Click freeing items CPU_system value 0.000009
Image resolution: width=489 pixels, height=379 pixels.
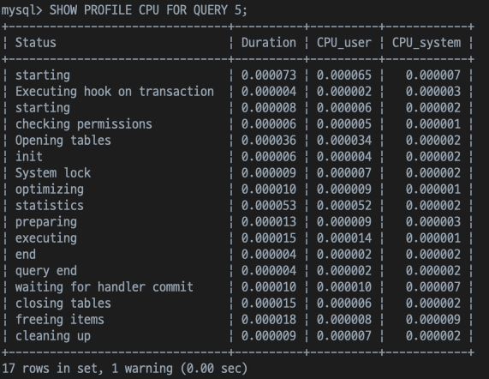(432, 319)
